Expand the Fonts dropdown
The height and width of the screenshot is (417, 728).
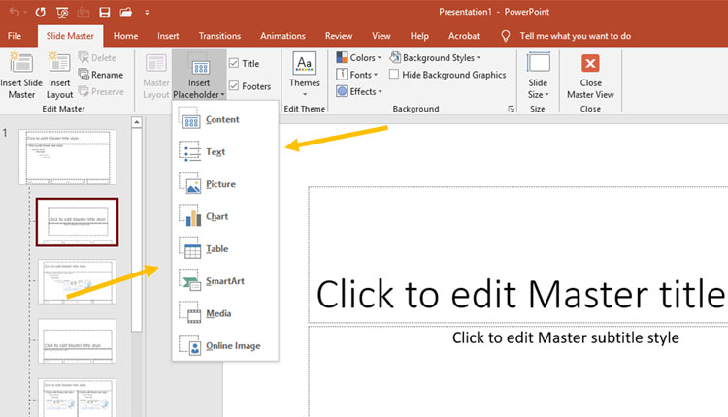pos(359,75)
